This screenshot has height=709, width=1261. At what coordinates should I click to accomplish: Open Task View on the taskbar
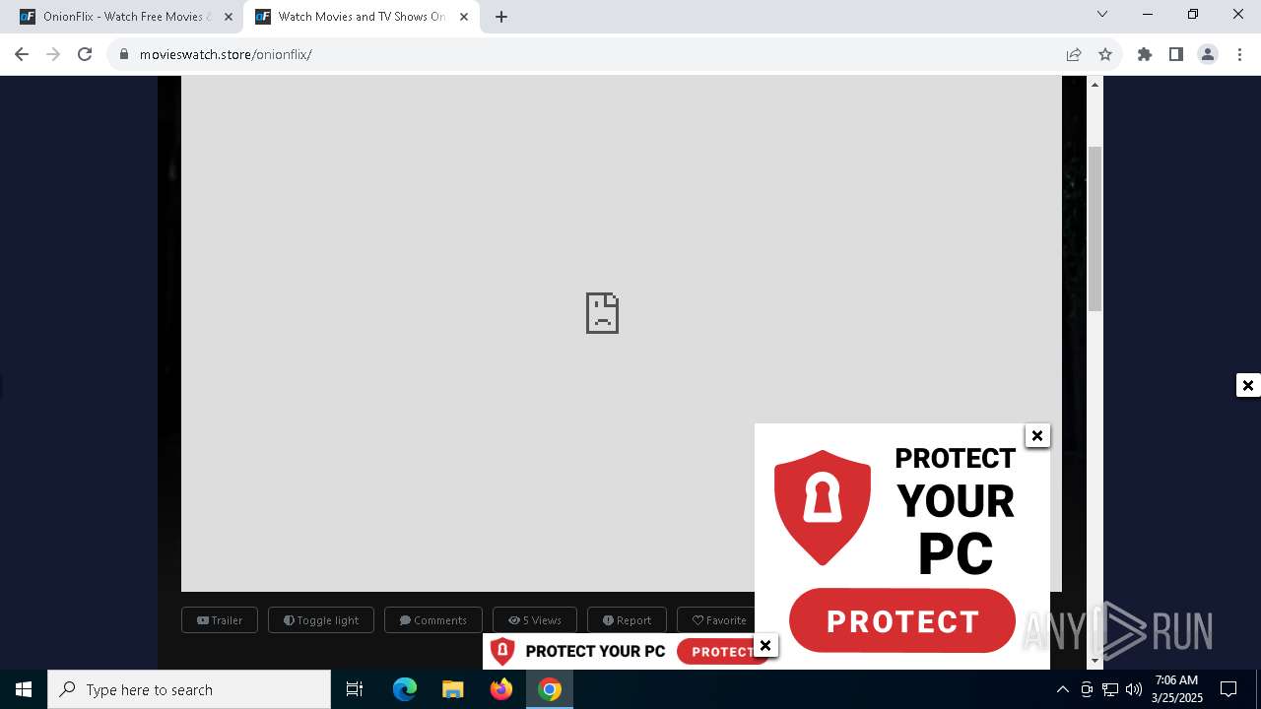coord(355,689)
